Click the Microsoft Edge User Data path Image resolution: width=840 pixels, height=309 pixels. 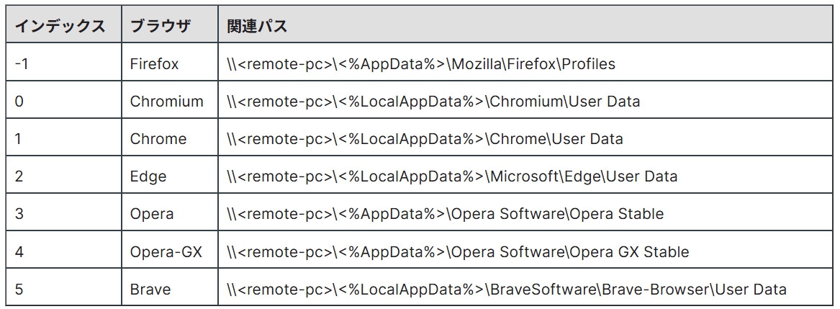tap(452, 176)
